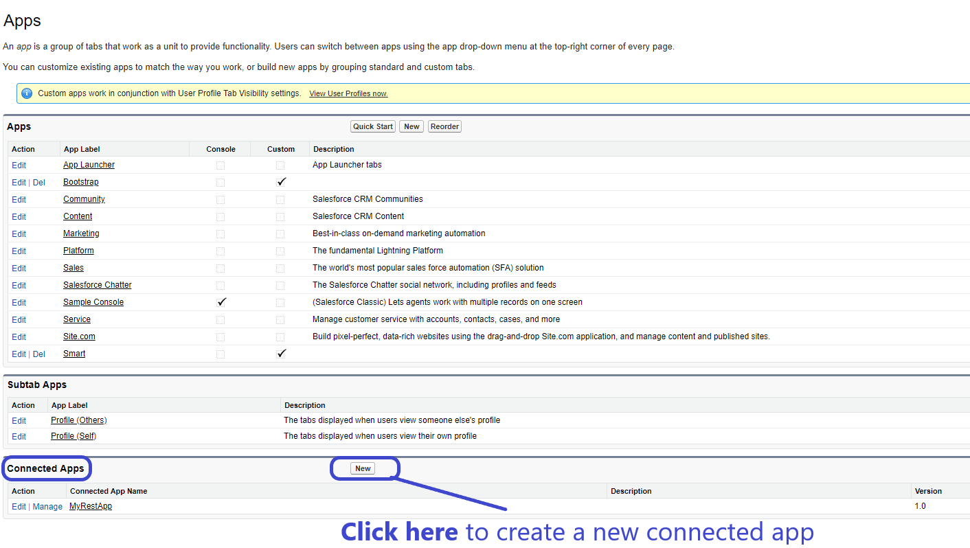
Task: Open the Service app label
Action: 77,319
